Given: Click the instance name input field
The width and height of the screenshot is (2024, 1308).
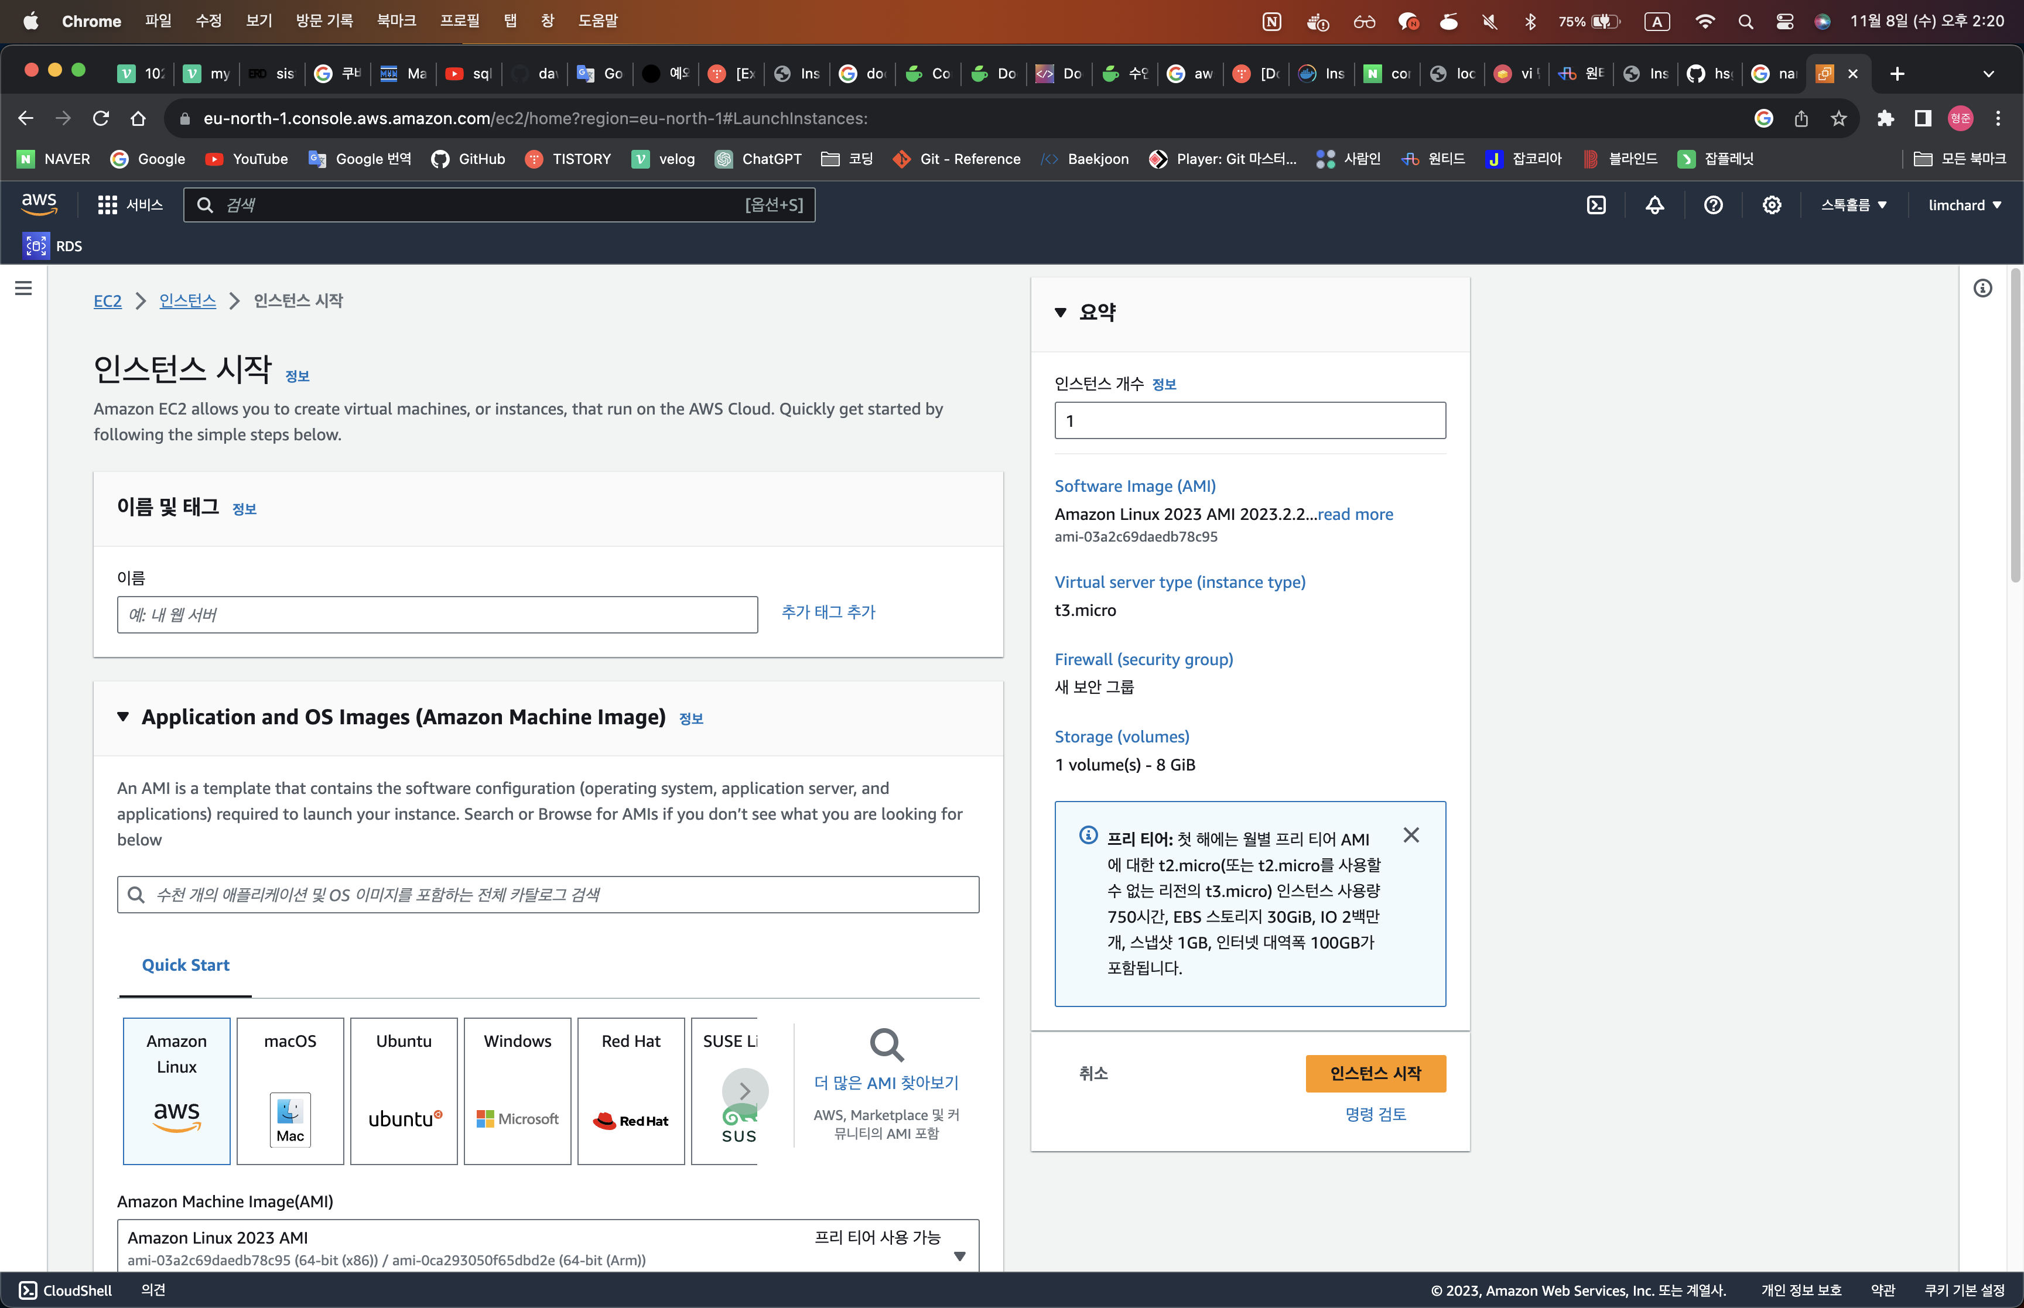Looking at the screenshot, I should (x=436, y=614).
